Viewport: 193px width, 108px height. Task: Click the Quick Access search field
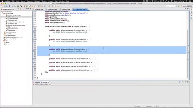coord(171,6)
